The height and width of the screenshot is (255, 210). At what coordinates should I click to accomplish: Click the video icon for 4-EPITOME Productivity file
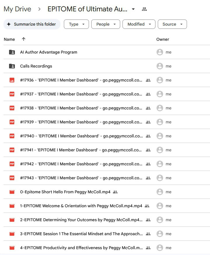pos(12,248)
